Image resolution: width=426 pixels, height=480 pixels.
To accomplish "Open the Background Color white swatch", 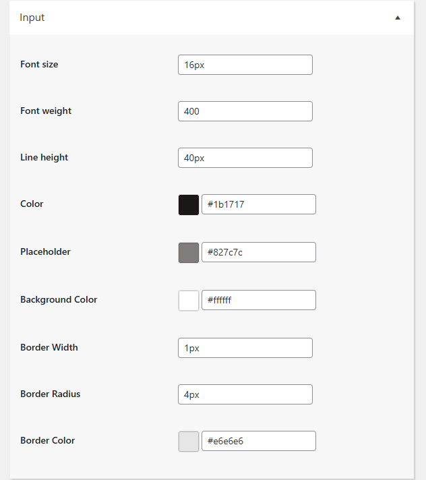I will (x=189, y=301).
